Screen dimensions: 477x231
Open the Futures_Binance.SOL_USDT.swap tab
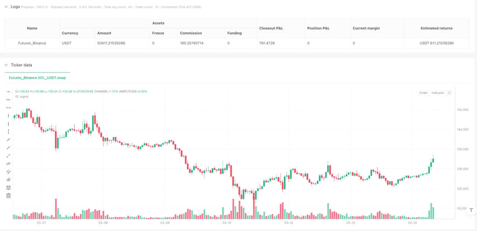coord(37,78)
